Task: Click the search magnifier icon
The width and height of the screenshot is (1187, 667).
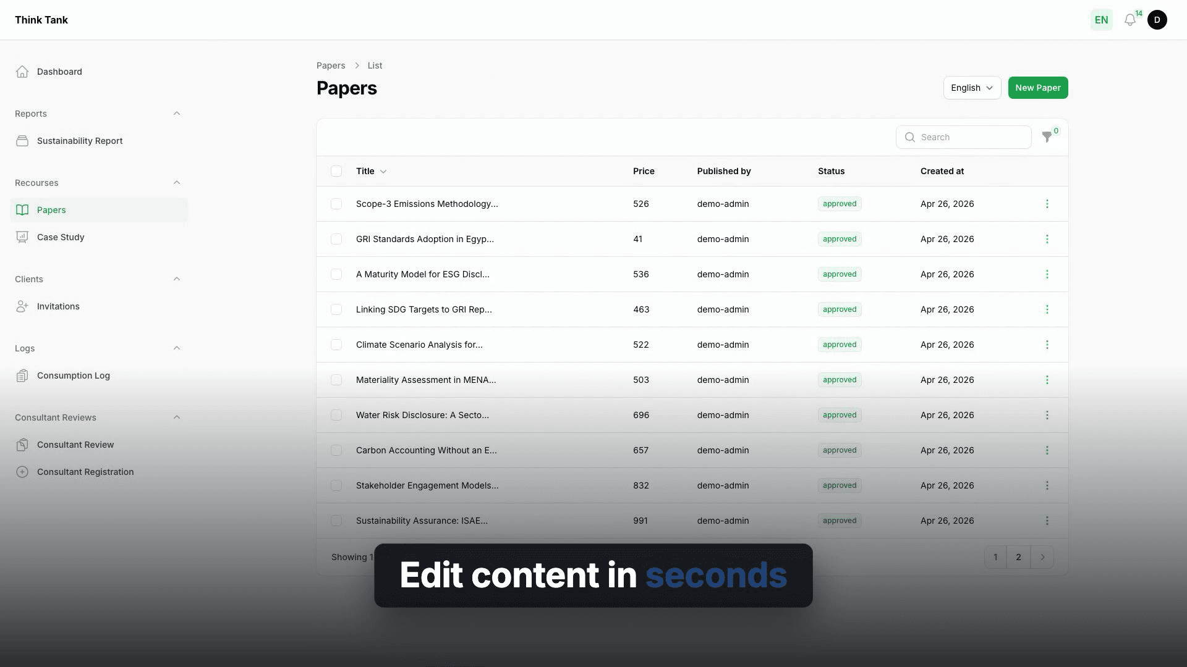Action: pyautogui.click(x=910, y=137)
